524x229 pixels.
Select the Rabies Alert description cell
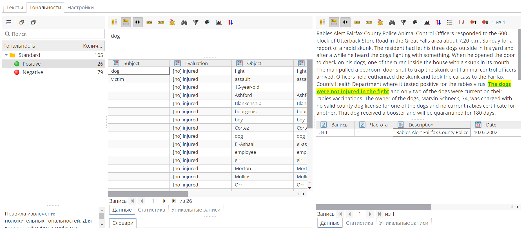click(432, 132)
